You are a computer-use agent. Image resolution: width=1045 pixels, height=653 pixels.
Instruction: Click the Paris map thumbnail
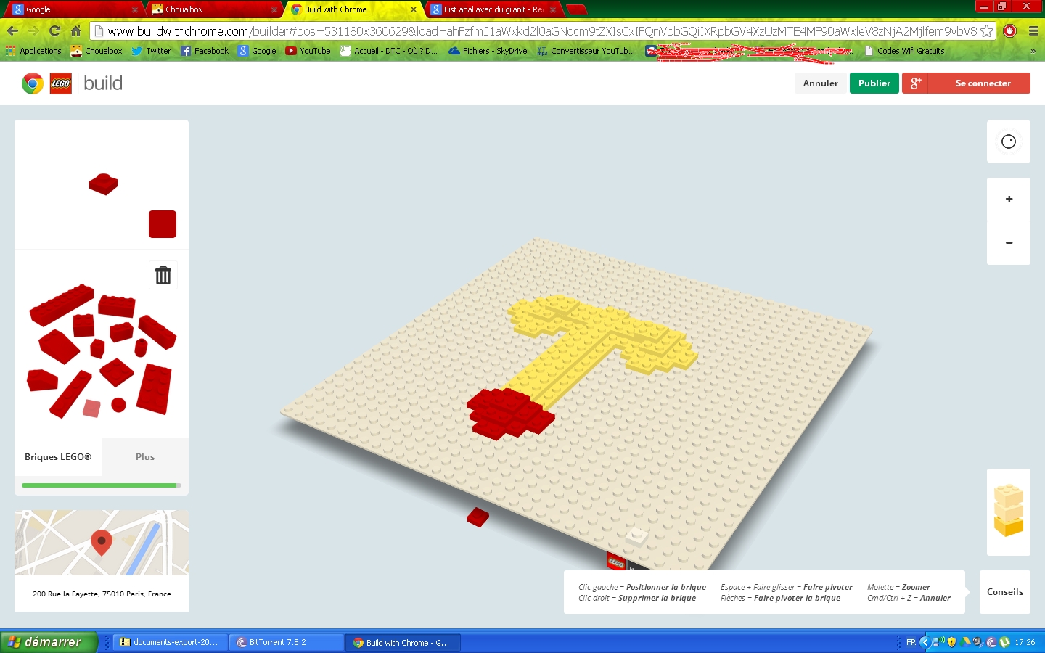pos(102,543)
